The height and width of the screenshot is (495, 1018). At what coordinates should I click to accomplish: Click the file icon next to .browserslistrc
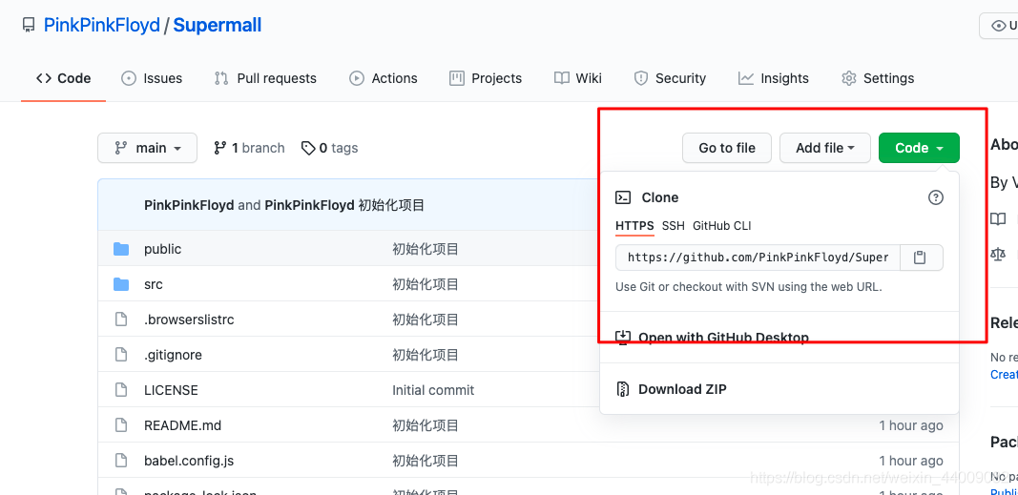(x=121, y=320)
